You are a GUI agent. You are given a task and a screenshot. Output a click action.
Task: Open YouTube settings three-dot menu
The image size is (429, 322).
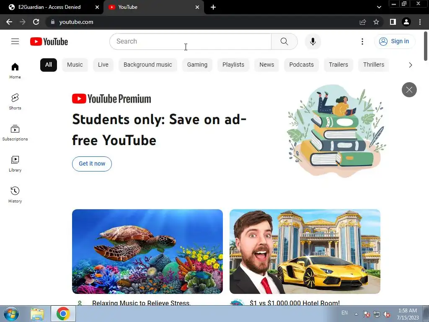(x=362, y=42)
